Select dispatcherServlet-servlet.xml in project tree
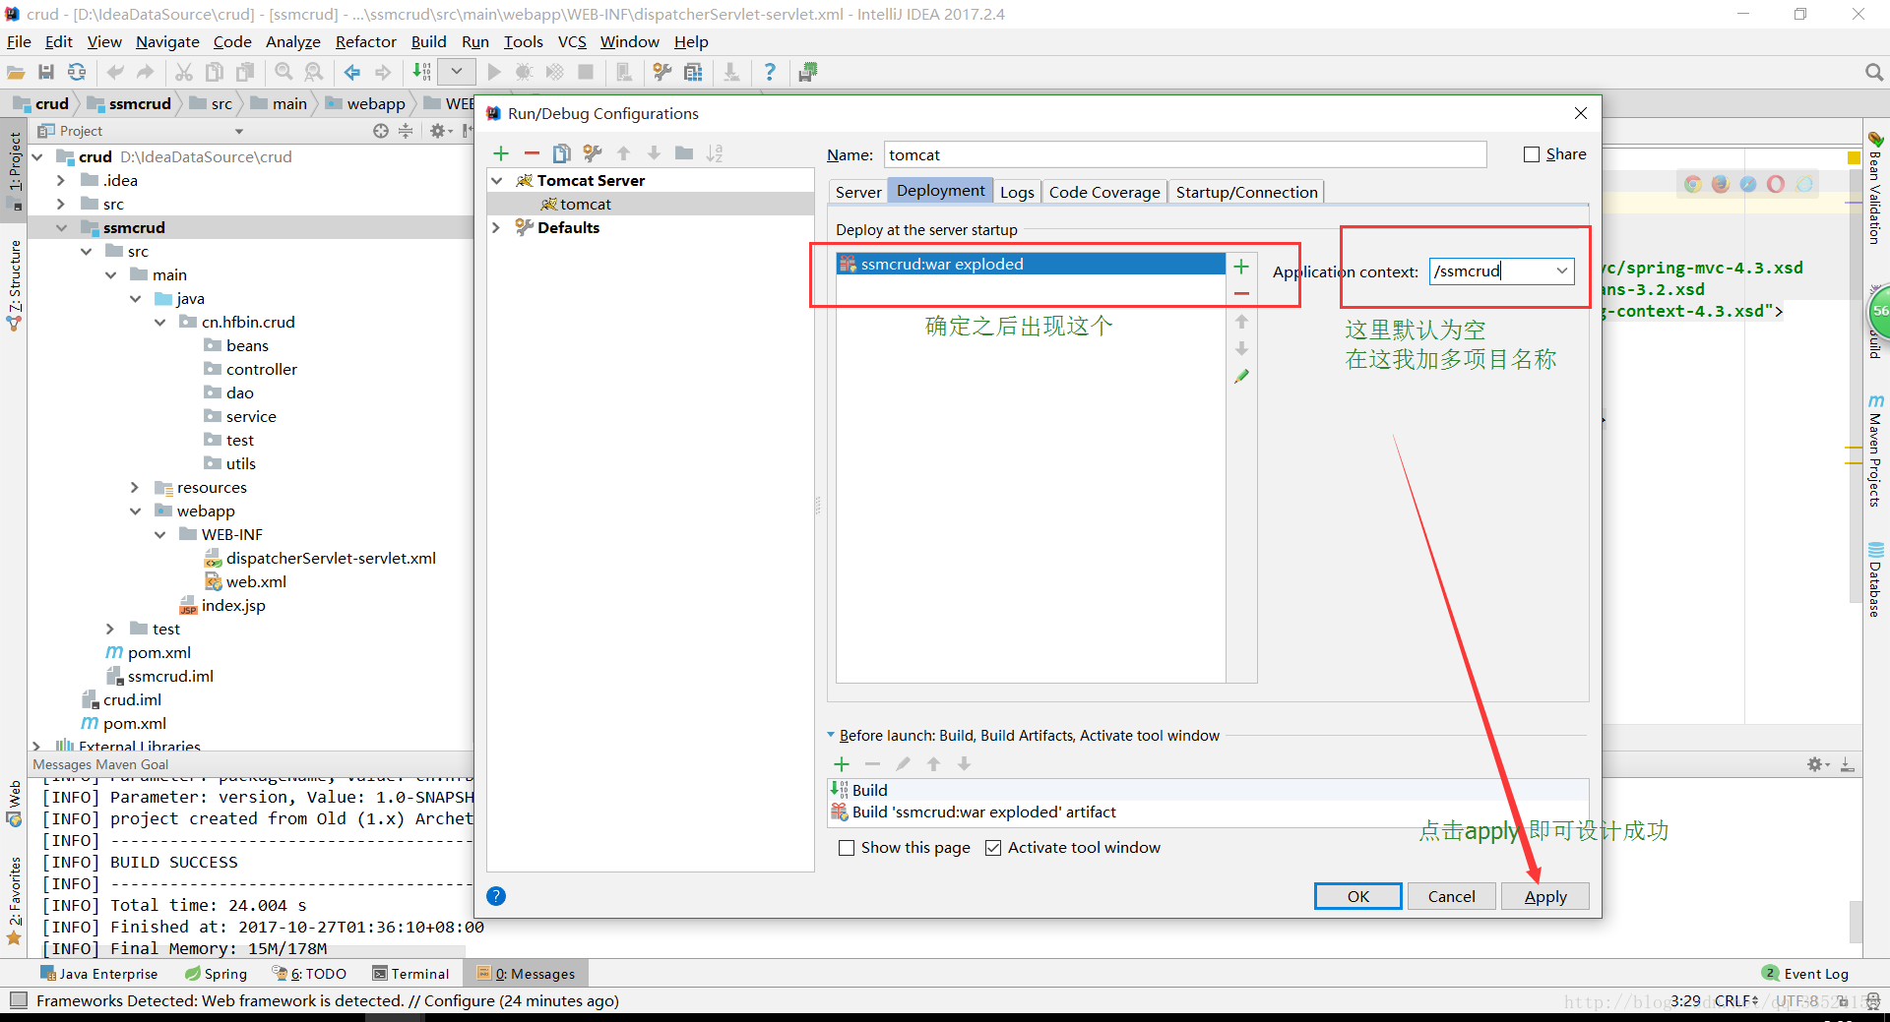Screen dimensions: 1890x1022 [x=320, y=559]
